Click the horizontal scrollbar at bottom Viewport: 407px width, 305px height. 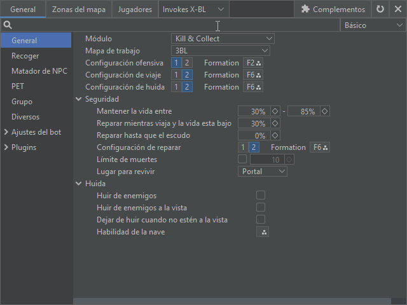coord(235,301)
